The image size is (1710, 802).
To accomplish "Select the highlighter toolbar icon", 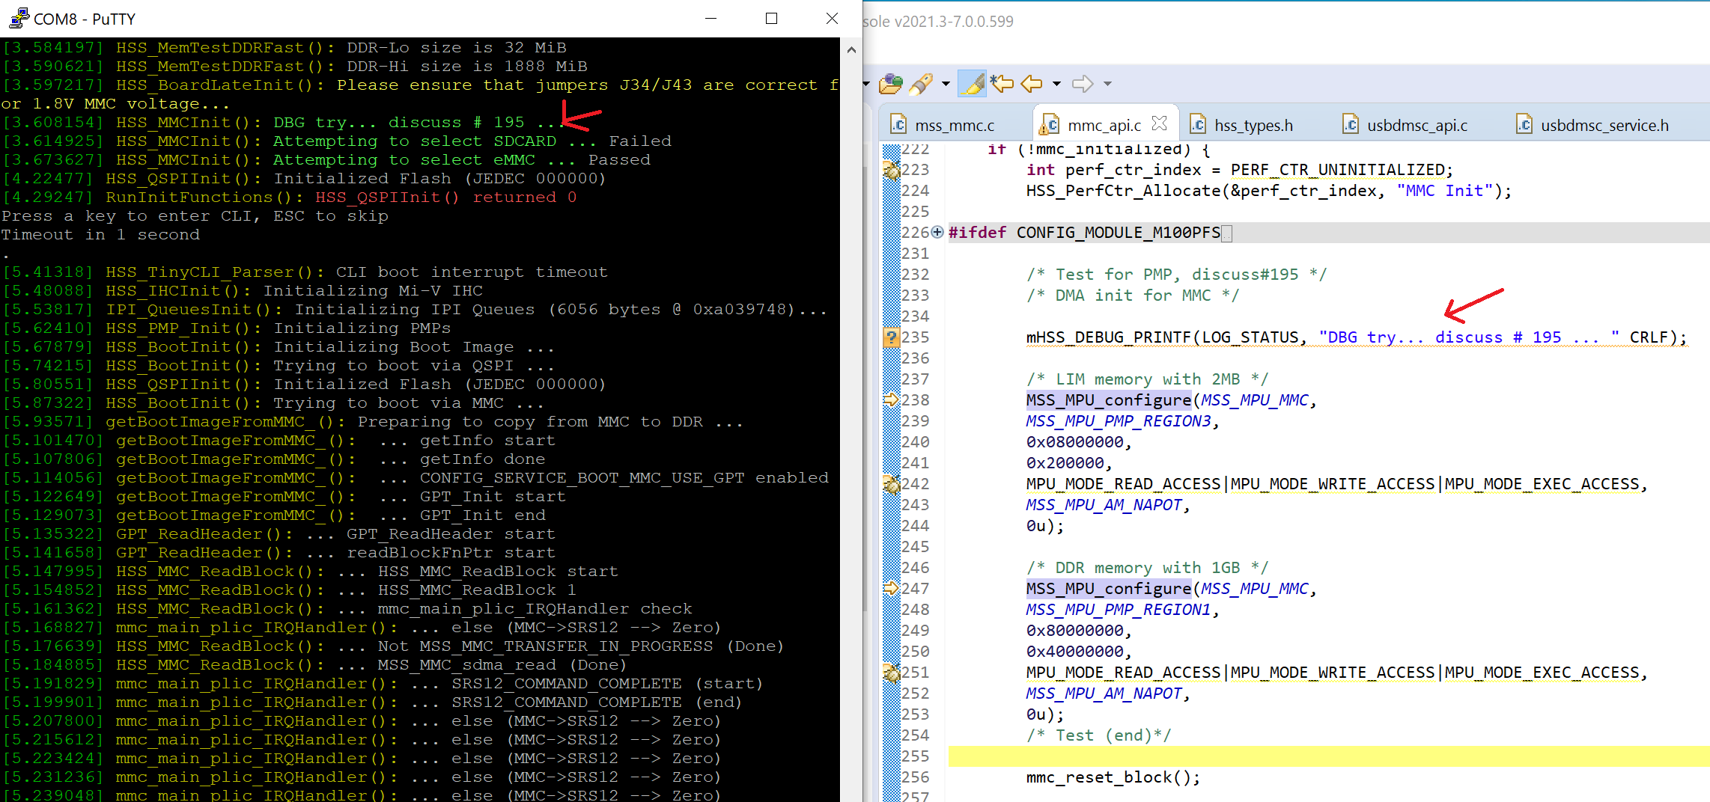I will [972, 84].
